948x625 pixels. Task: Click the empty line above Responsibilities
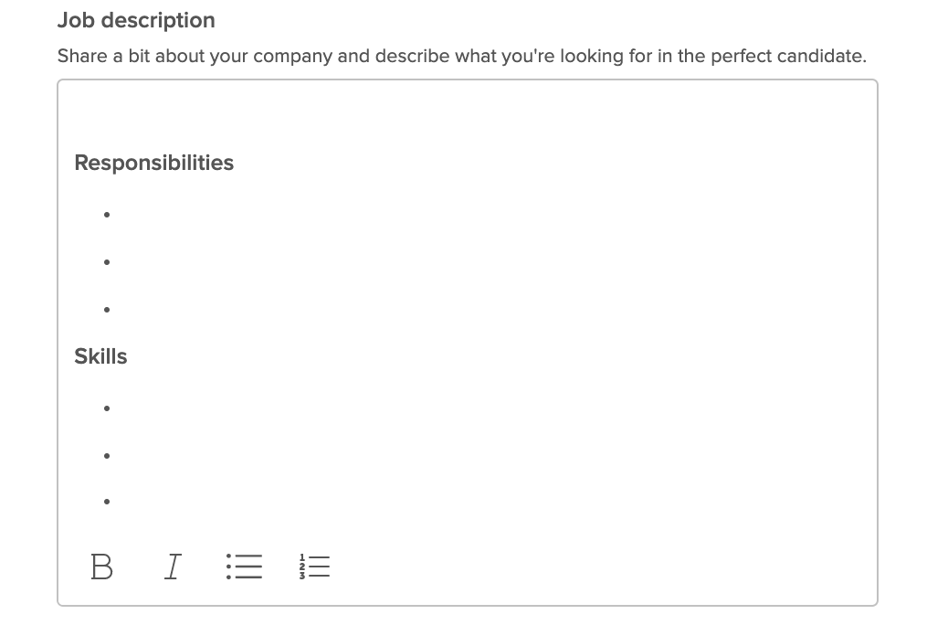(x=468, y=115)
